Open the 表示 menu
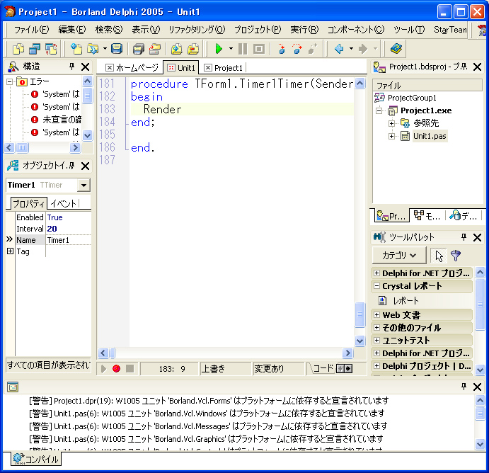The width and height of the screenshot is (489, 473). tap(146, 30)
